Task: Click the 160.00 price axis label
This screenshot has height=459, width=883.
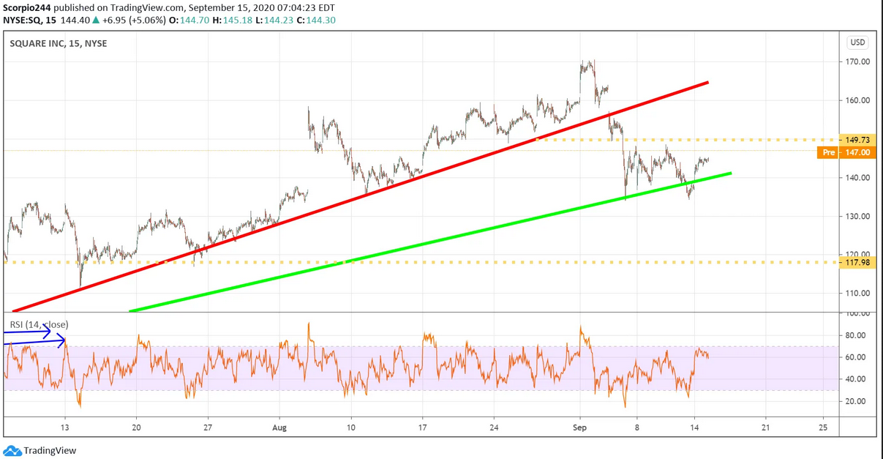Action: click(857, 101)
